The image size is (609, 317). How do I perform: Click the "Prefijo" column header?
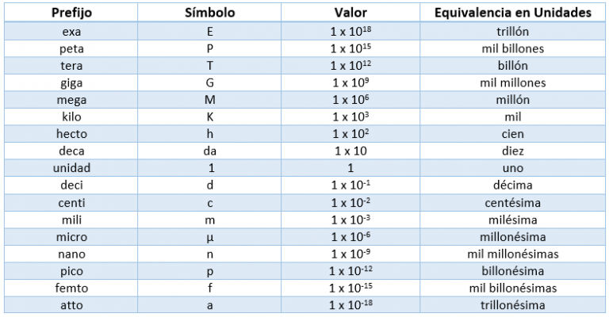(71, 14)
